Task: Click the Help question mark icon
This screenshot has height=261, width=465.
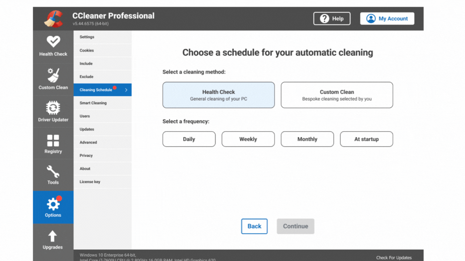Action: [325, 19]
